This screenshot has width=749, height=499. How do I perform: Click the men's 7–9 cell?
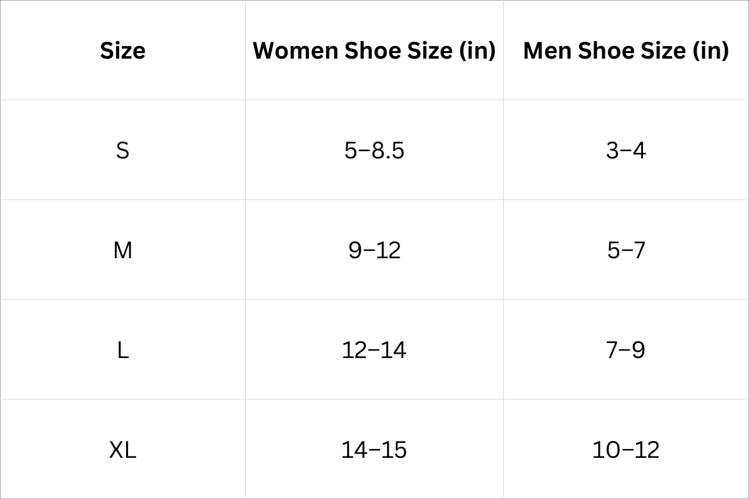point(625,350)
